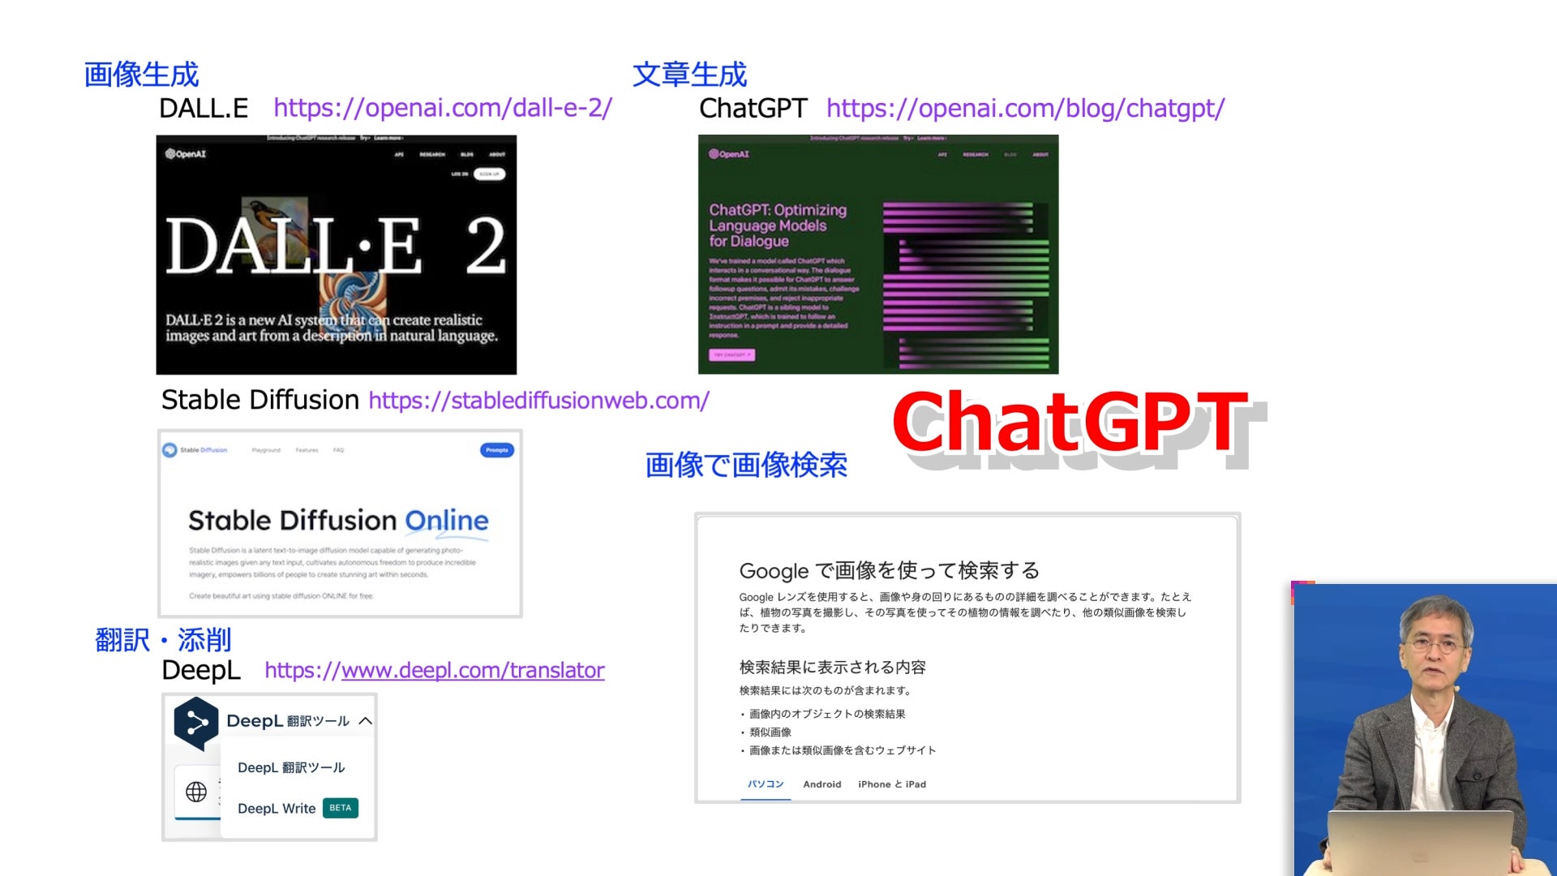Switch to the Android tab
Image resolution: width=1557 pixels, height=876 pixels.
tap(821, 784)
